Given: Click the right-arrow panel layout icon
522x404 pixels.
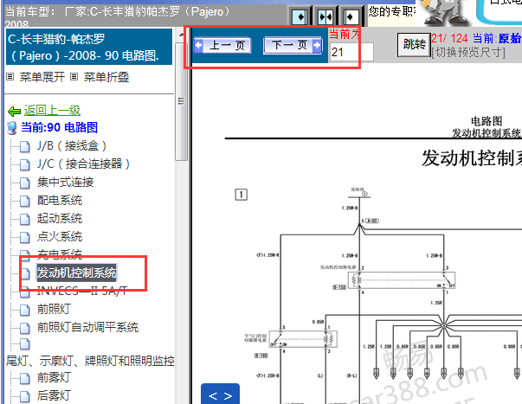Looking at the screenshot, I should click(300, 16).
